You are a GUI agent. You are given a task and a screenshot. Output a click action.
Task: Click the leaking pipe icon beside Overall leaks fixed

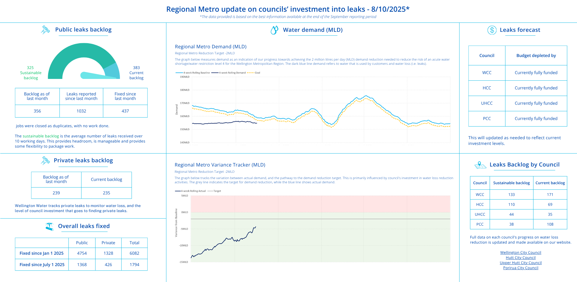(50, 226)
